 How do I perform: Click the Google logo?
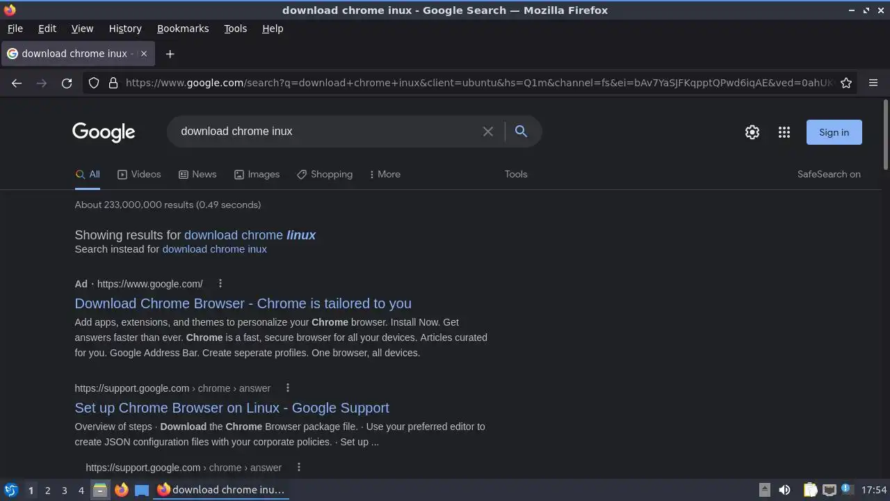(104, 132)
